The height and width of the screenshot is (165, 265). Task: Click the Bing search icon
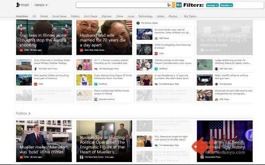[x=169, y=5]
